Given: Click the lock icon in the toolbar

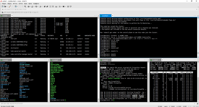Looking at the screenshot, I should coord(53,6).
